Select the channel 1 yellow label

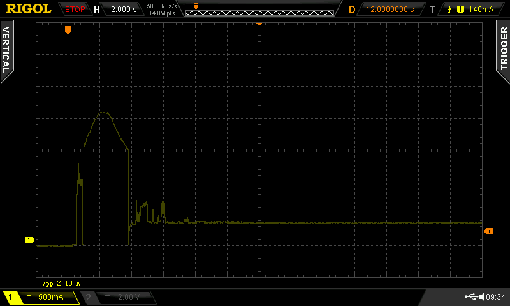10,297
